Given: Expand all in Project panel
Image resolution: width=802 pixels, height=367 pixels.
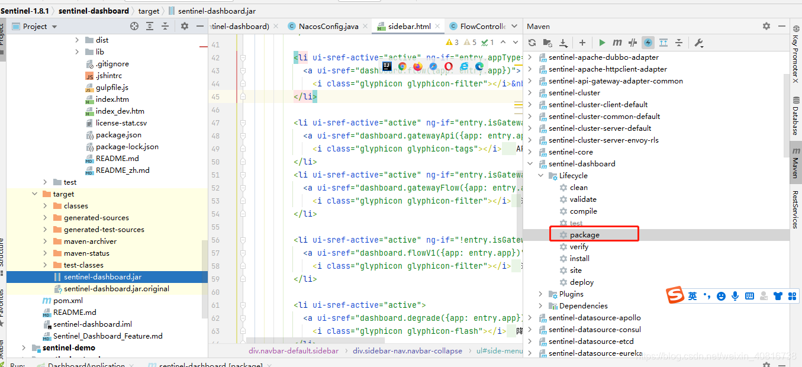Looking at the screenshot, I should (150, 26).
